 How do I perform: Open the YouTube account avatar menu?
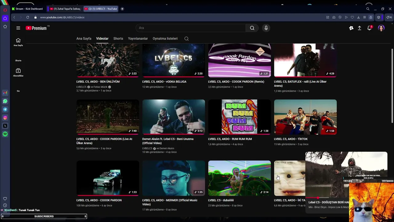pyautogui.click(x=381, y=28)
